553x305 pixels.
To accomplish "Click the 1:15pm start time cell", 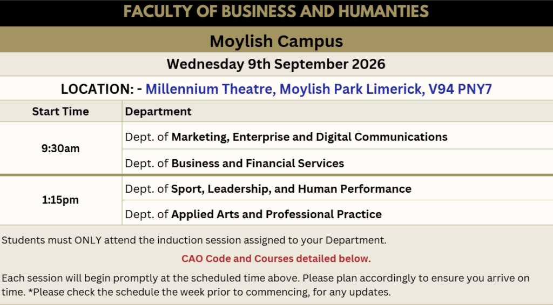I will tap(60, 200).
